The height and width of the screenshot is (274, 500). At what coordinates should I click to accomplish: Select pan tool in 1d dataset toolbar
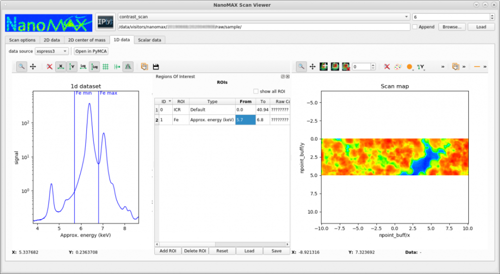pos(33,67)
